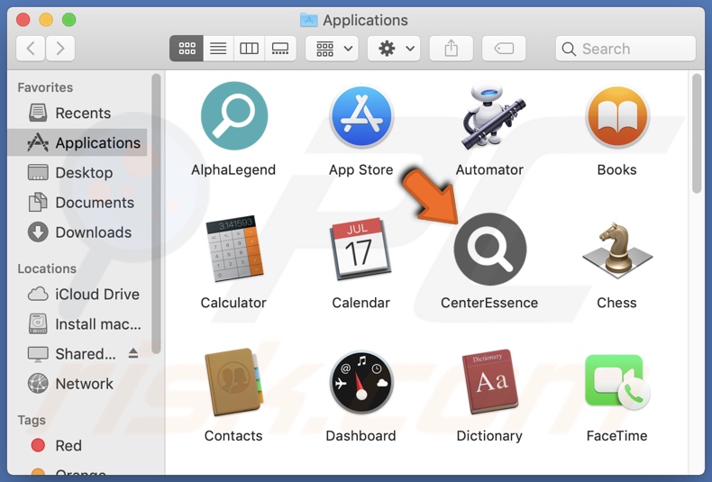This screenshot has height=482, width=712.
Task: Switch to column view
Action: (x=249, y=48)
